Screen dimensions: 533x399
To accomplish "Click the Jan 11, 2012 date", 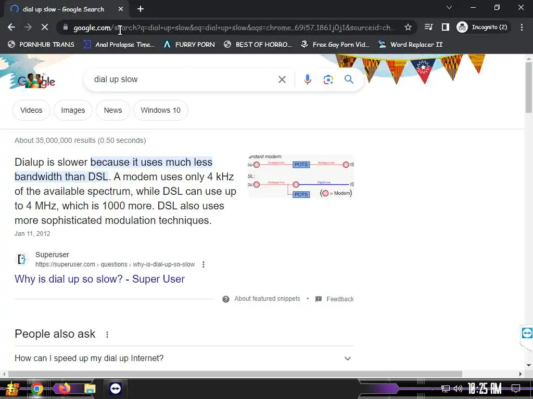I will (32, 234).
